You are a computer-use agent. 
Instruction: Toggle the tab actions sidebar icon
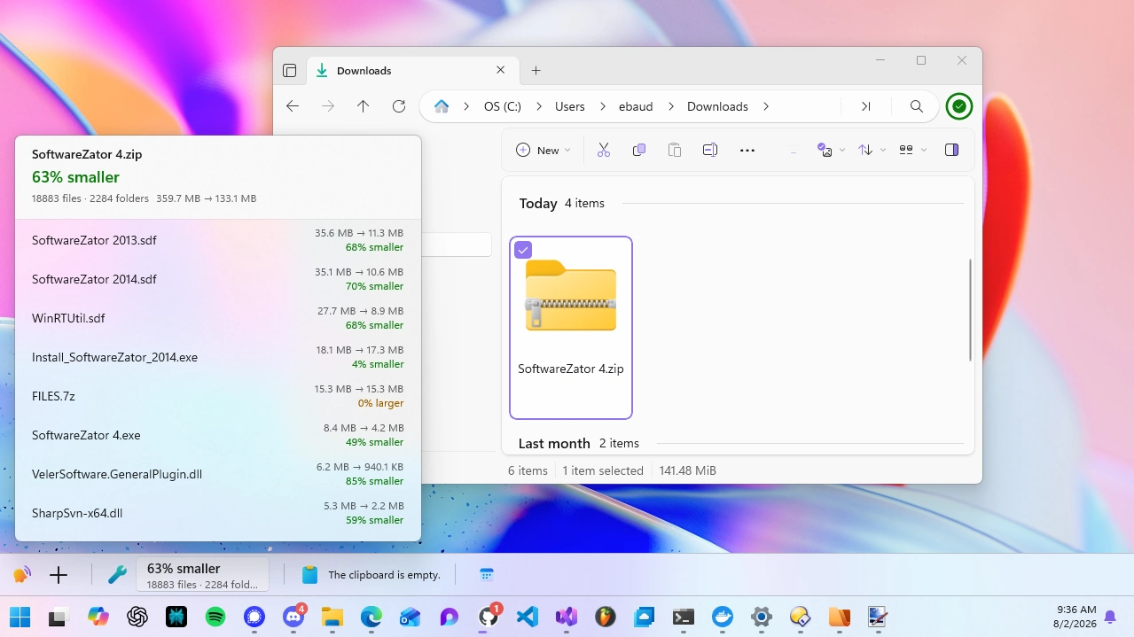289,71
